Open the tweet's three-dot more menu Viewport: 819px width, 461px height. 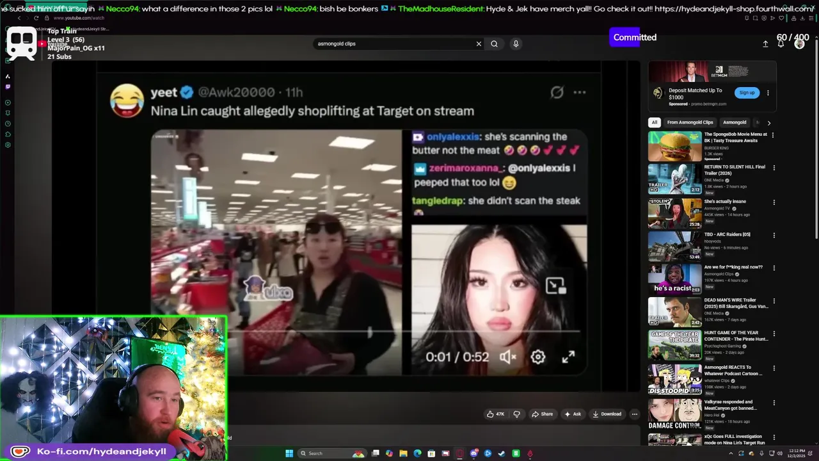[x=580, y=92]
